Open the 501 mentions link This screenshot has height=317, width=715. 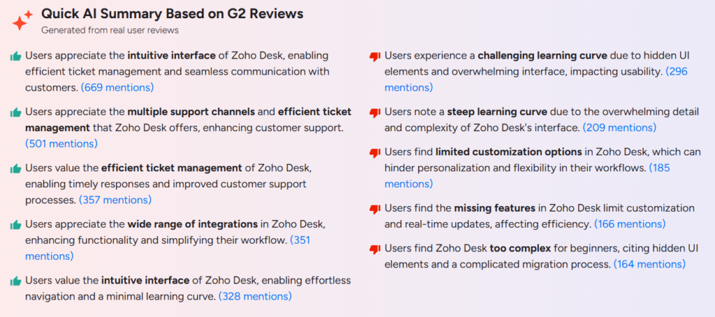coord(61,144)
